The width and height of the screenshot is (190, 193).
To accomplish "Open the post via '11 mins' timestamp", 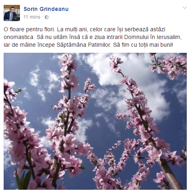I will pos(32,17).
